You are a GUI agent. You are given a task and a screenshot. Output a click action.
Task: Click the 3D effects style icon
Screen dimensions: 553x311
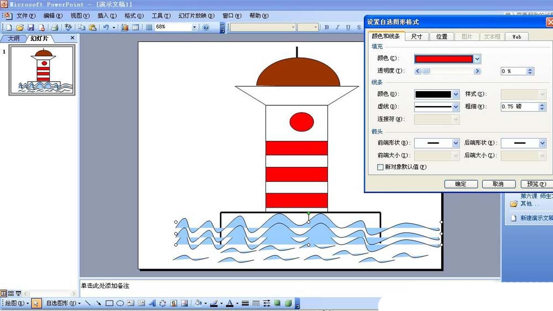[288, 303]
